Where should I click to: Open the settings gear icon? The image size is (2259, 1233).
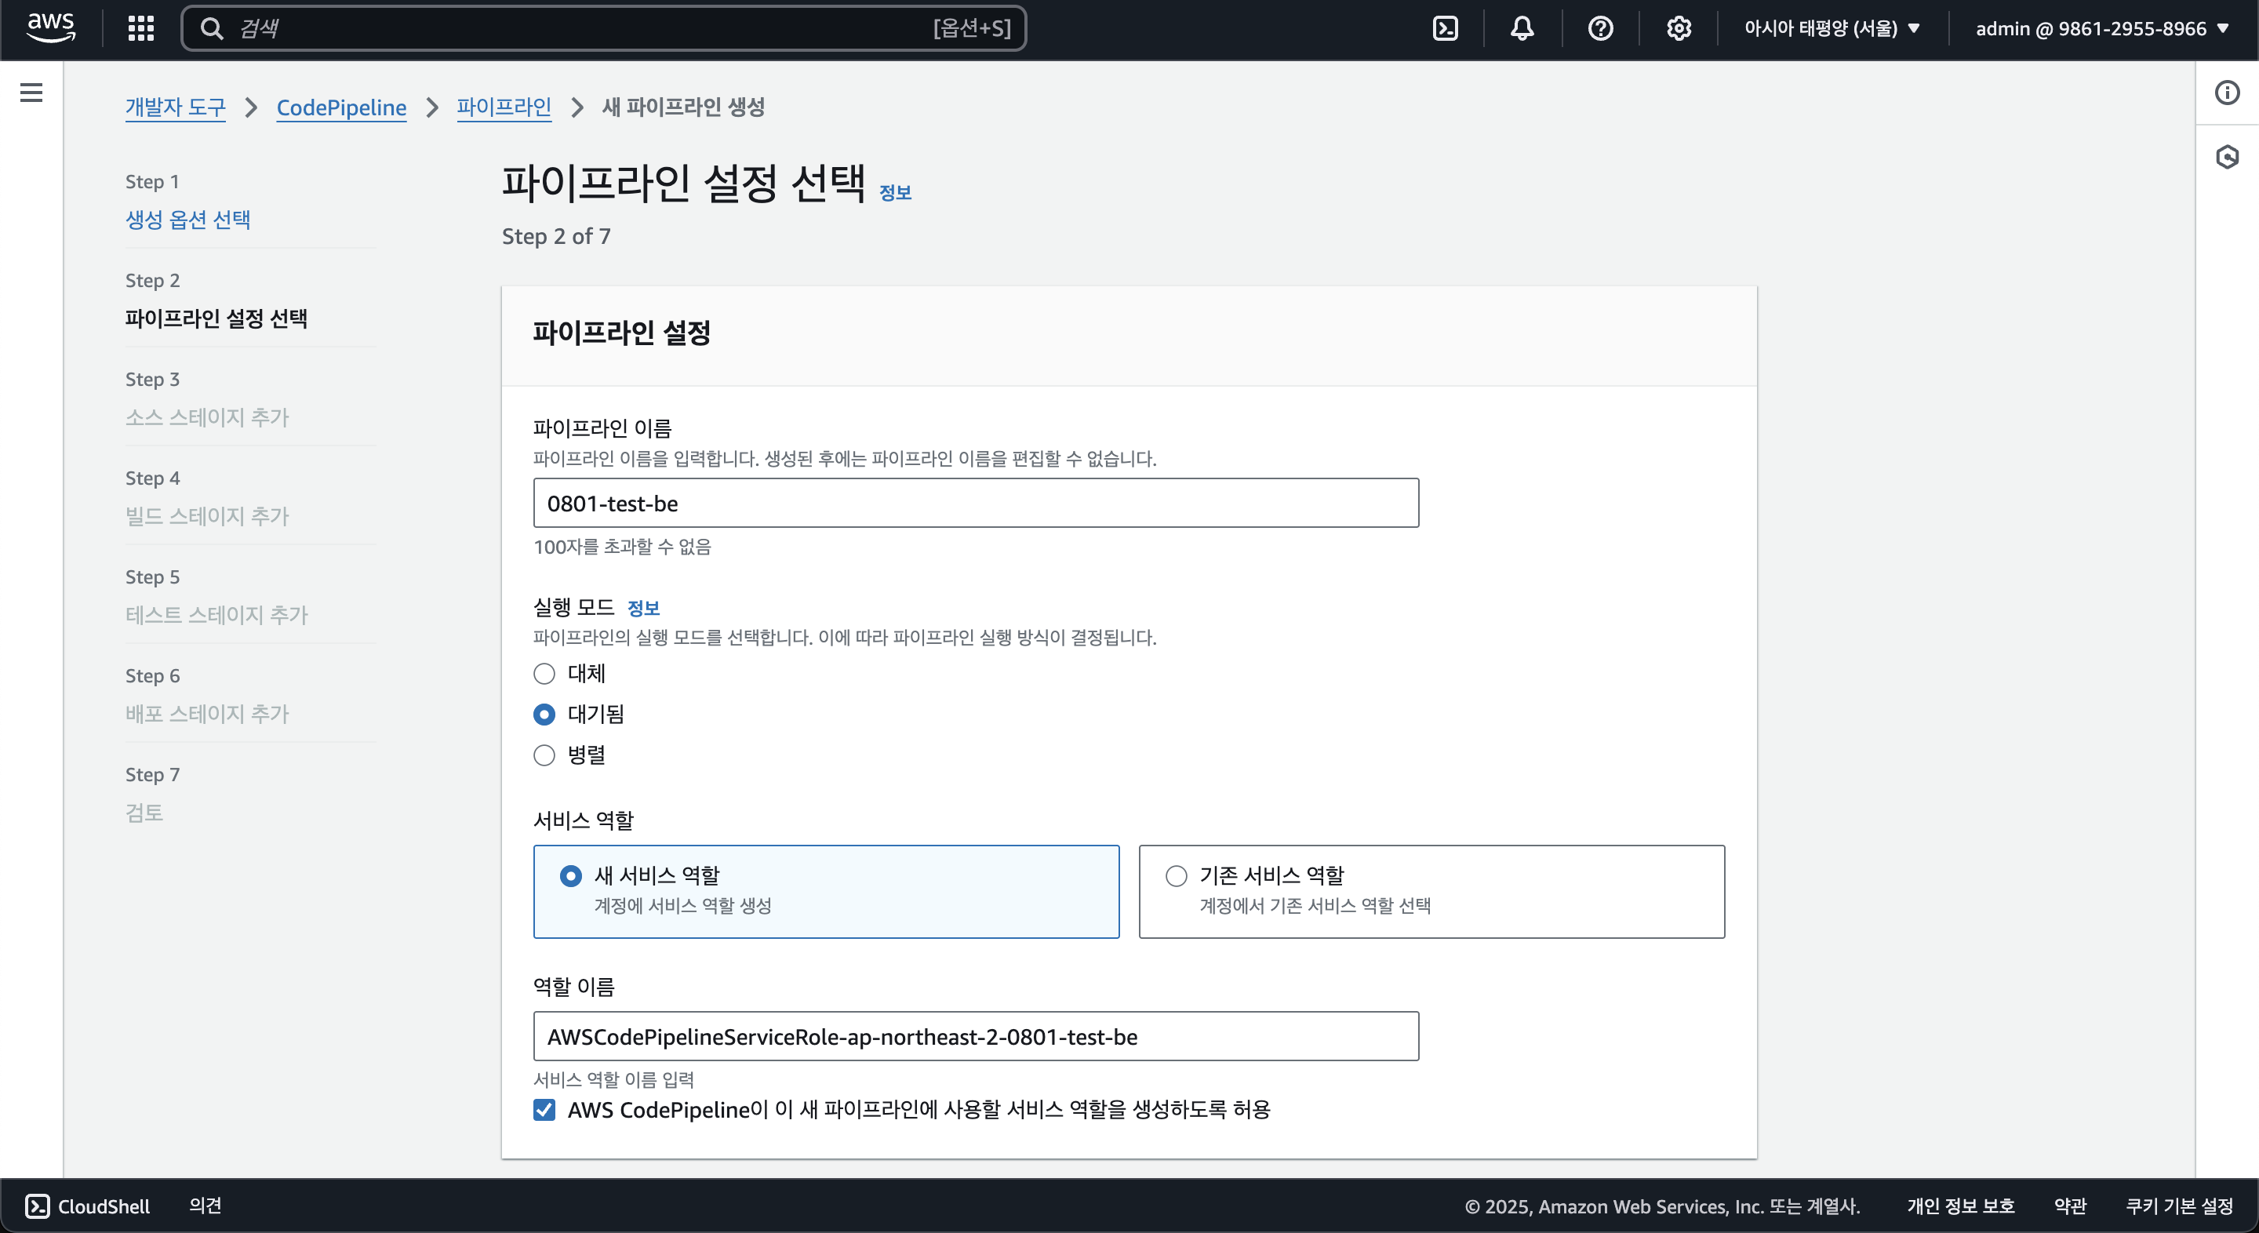tap(1679, 28)
